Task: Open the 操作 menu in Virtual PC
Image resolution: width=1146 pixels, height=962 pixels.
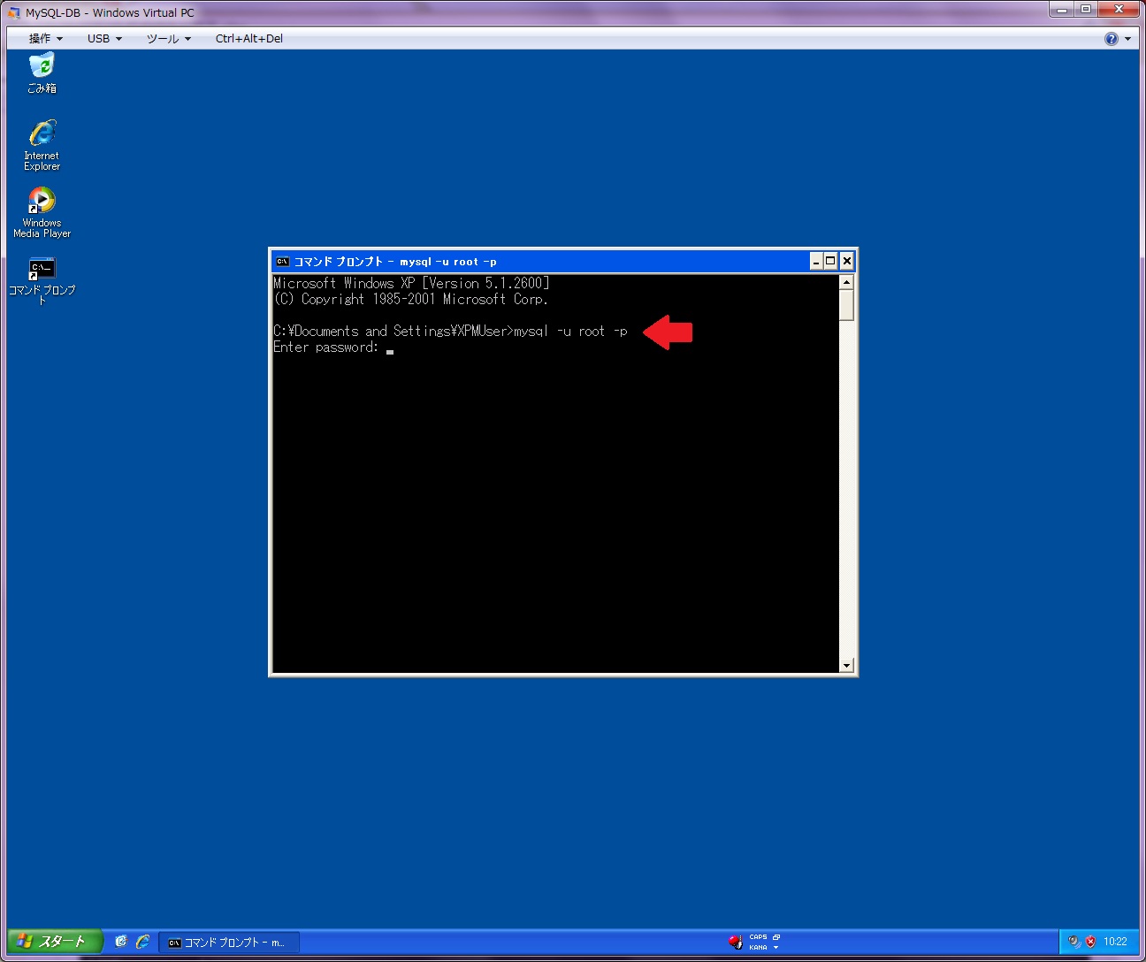Action: click(x=46, y=39)
